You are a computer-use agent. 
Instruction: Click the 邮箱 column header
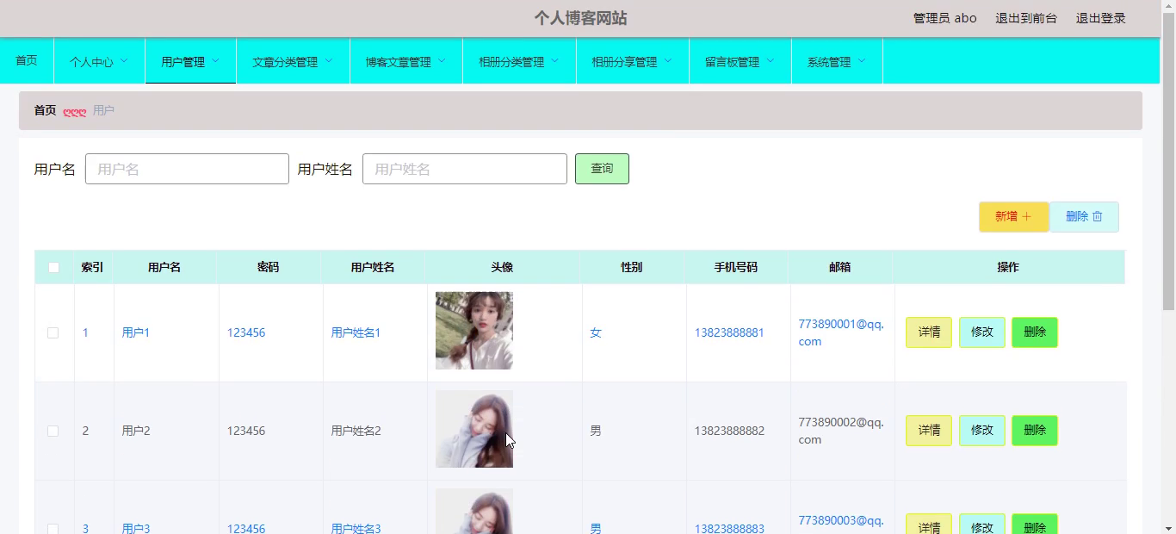[x=840, y=267]
